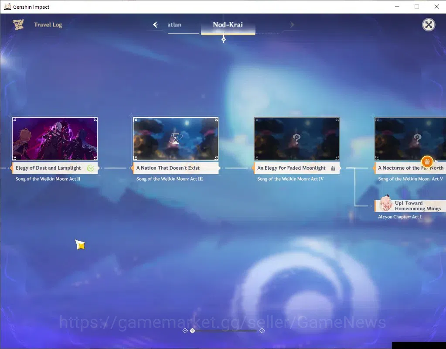446x349 pixels.
Task: Go to next region with the right arrow
Action: click(x=292, y=25)
